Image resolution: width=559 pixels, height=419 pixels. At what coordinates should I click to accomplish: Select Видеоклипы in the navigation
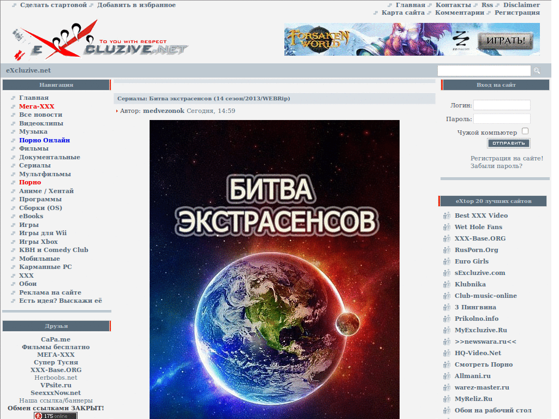(x=41, y=123)
